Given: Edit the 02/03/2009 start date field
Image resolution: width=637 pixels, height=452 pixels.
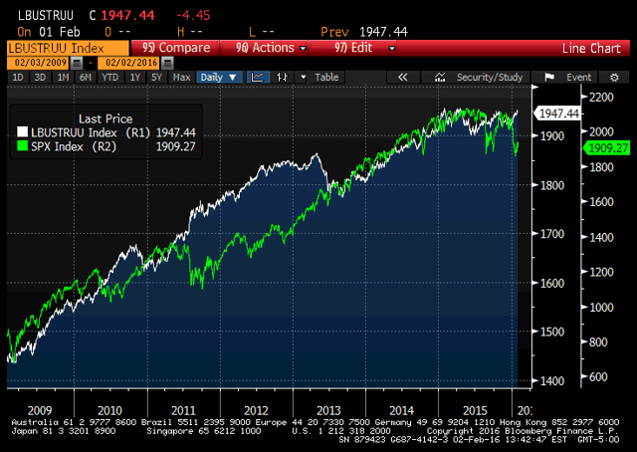Looking at the screenshot, I should coord(40,63).
